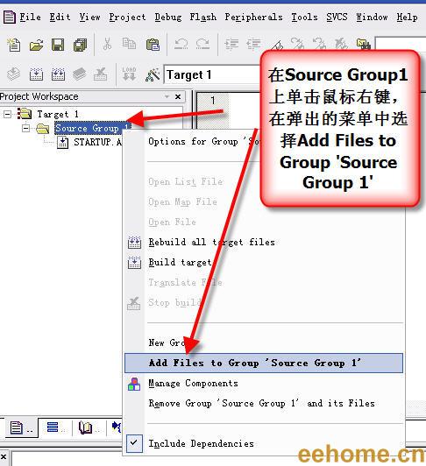Click the Options for Target wand icon
The height and width of the screenshot is (466, 426).
(x=153, y=74)
